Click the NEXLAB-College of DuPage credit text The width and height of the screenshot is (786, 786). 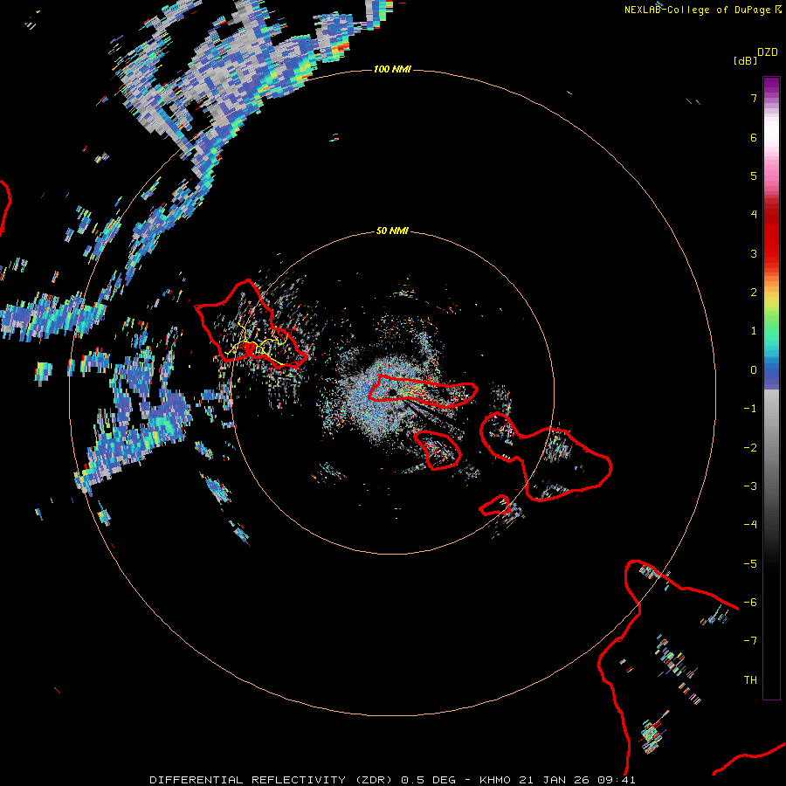pos(703,10)
